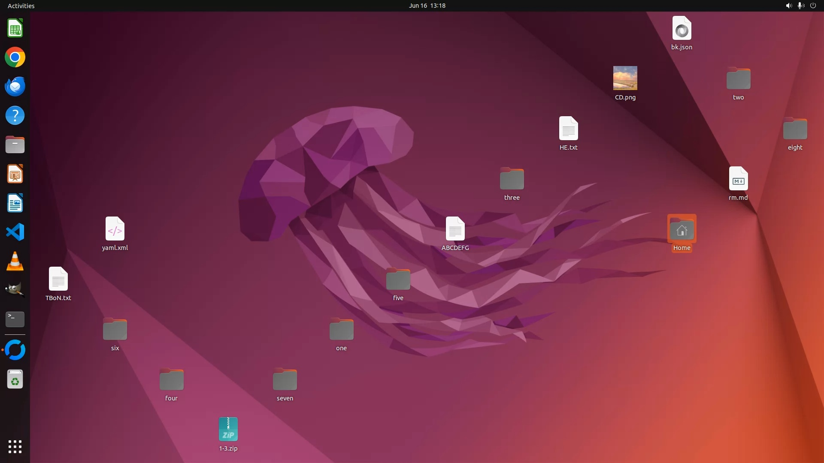
Task: Open LibreOffice Calc from the dock
Action: coord(15,28)
